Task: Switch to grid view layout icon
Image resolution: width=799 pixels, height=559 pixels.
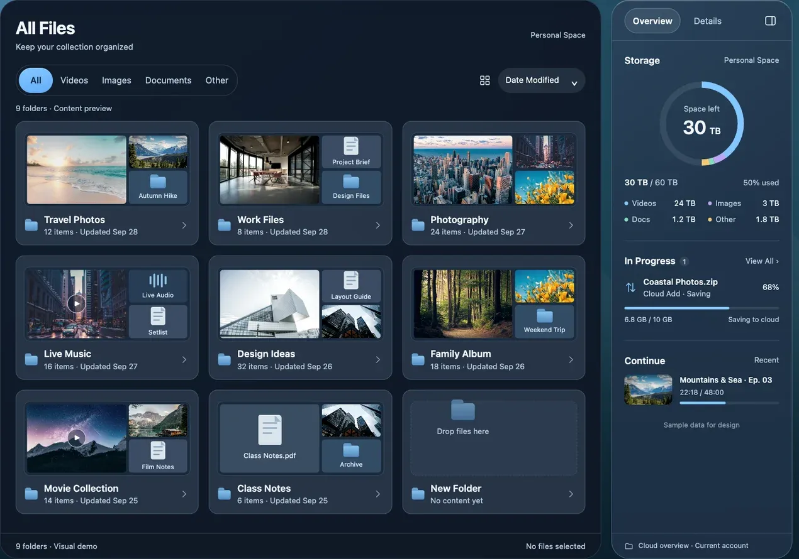Action: 484,80
